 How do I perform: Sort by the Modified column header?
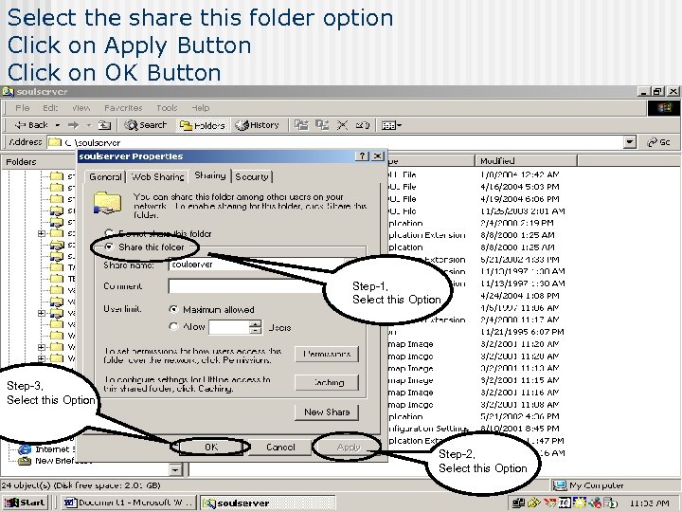pyautogui.click(x=526, y=161)
